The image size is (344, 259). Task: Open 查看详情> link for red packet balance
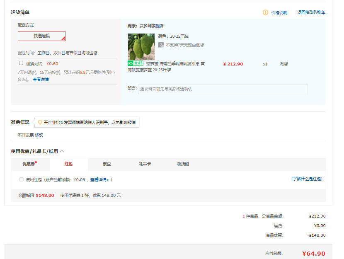click(x=99, y=180)
